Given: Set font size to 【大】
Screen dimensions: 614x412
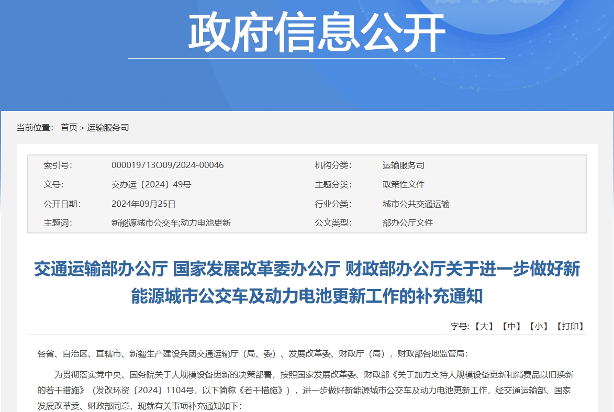Looking at the screenshot, I should pyautogui.click(x=484, y=326).
